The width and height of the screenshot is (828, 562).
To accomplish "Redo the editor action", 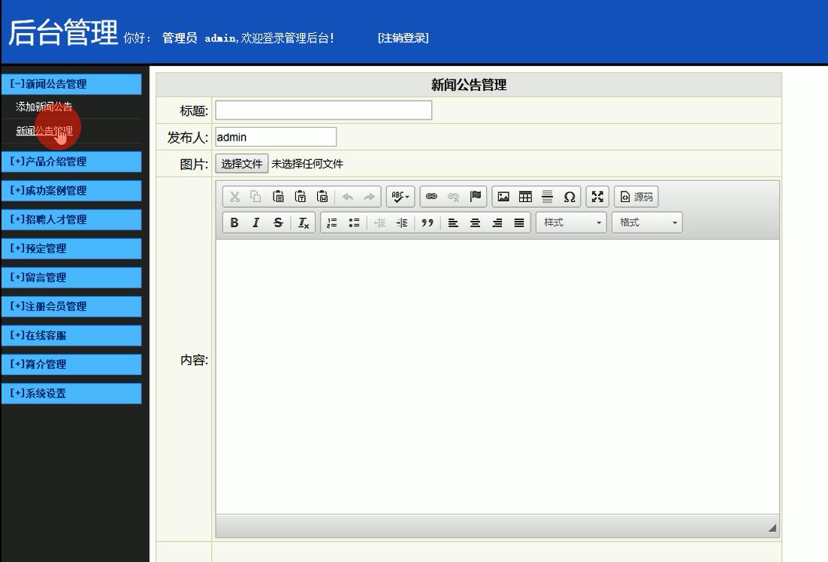I will (369, 197).
